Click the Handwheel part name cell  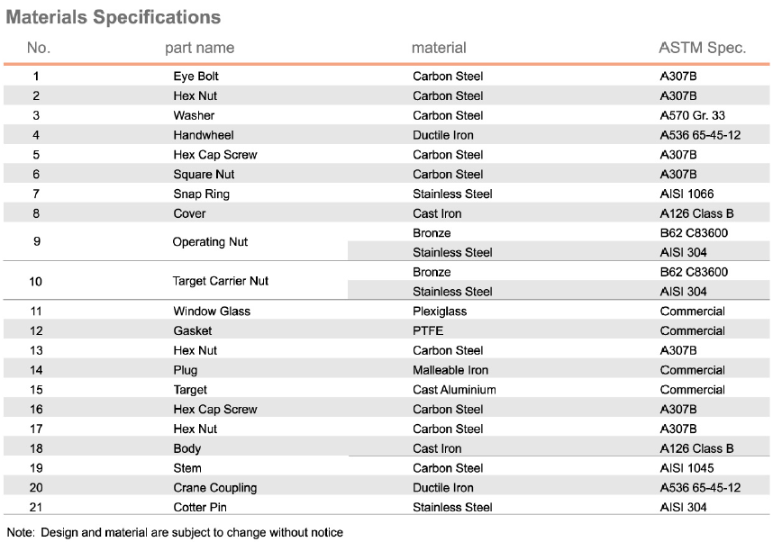coord(204,135)
